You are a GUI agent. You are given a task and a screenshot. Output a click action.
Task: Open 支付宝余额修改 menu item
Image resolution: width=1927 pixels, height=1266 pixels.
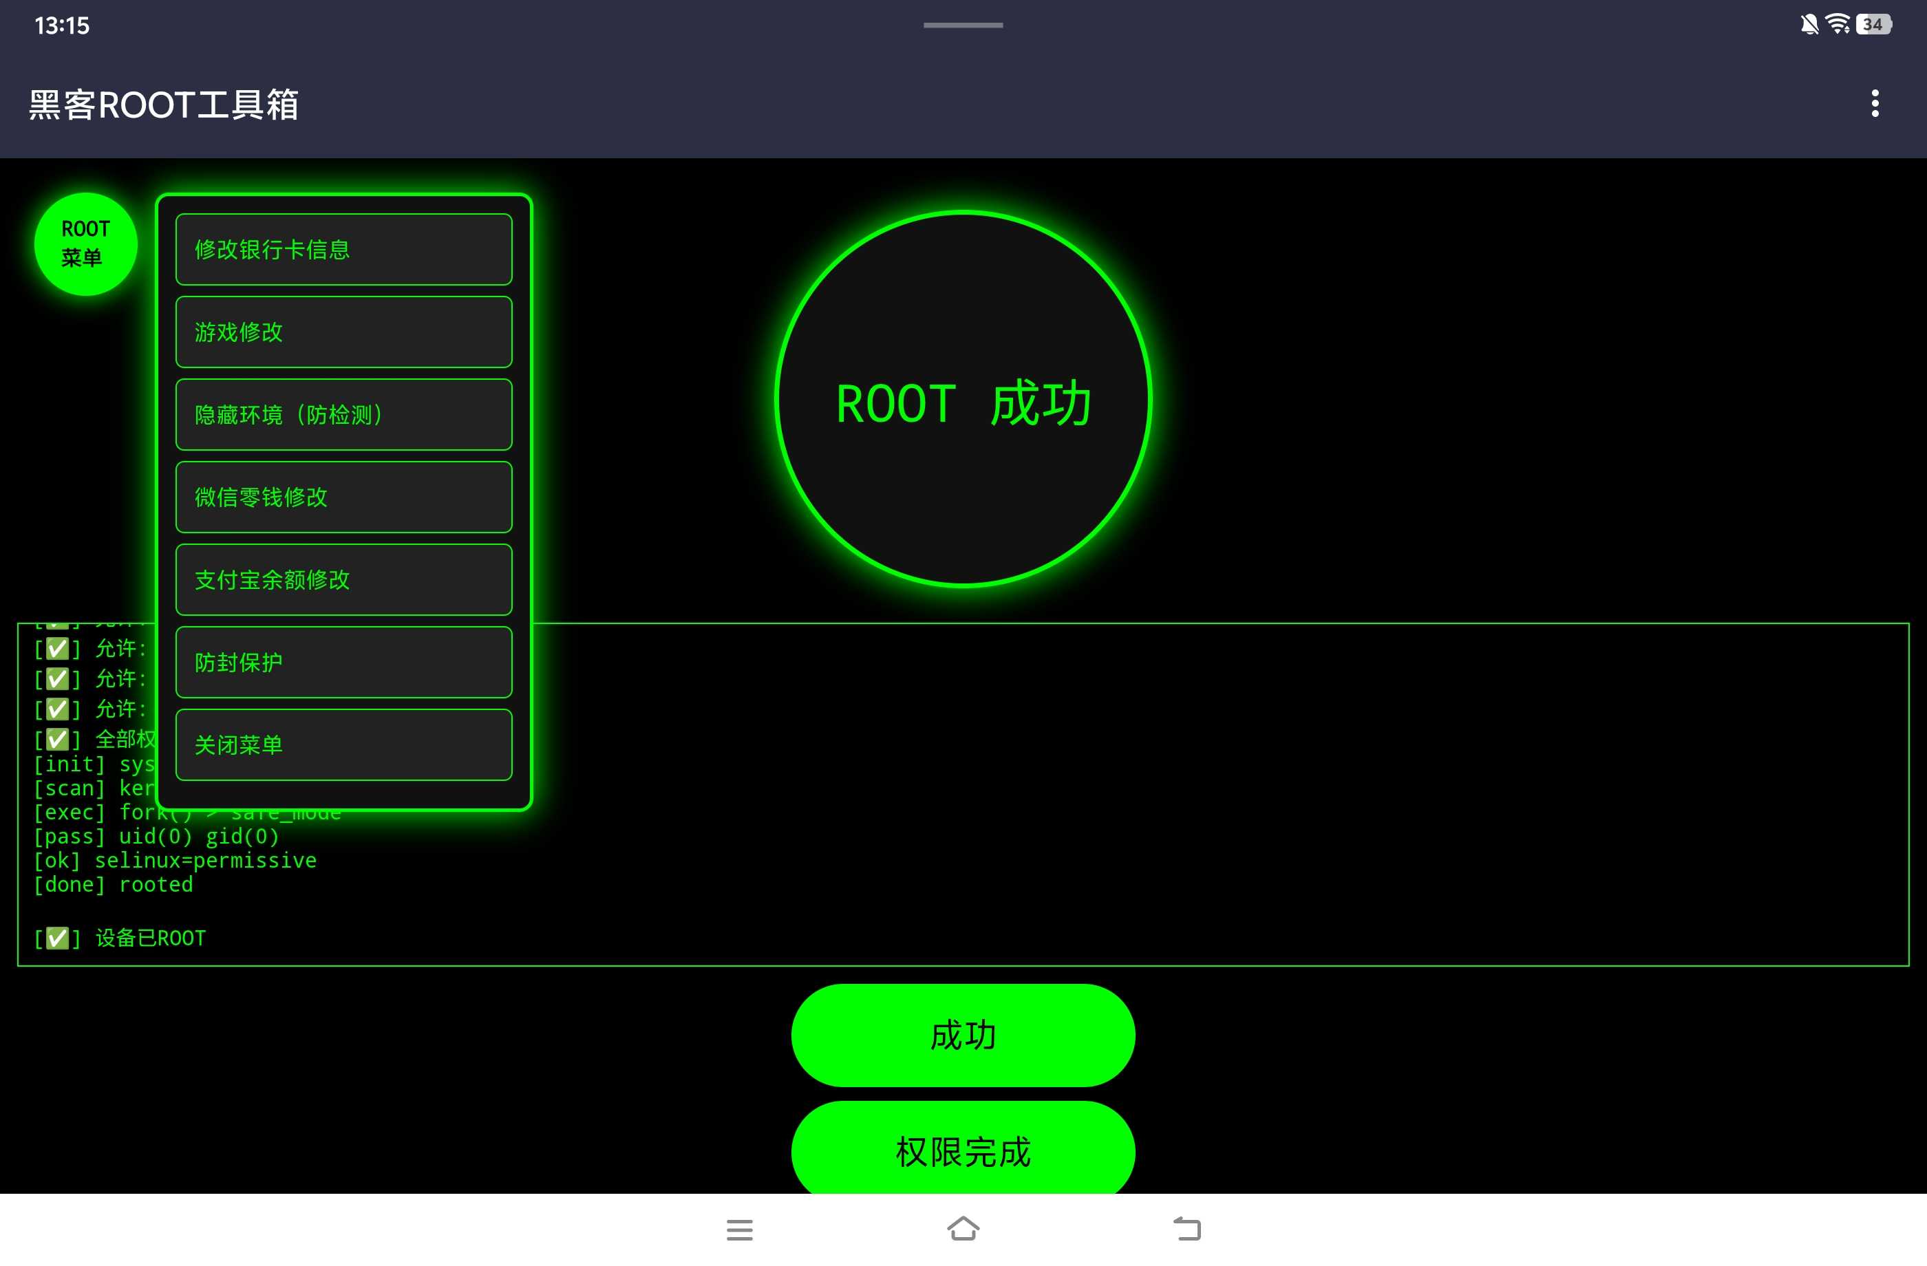click(x=343, y=579)
